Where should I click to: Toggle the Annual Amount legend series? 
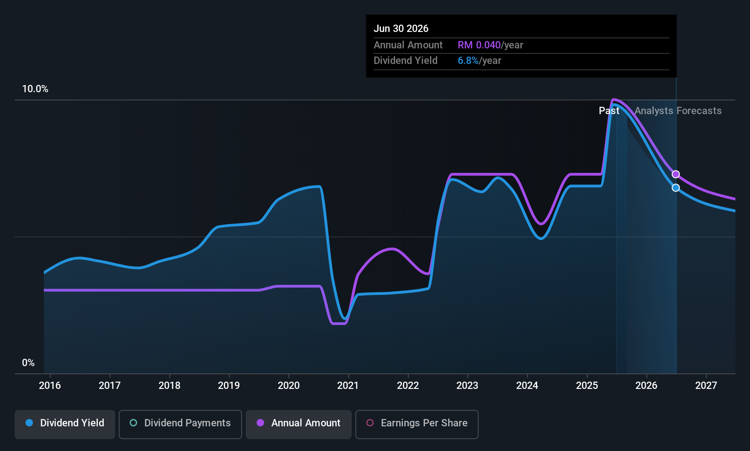[299, 424]
